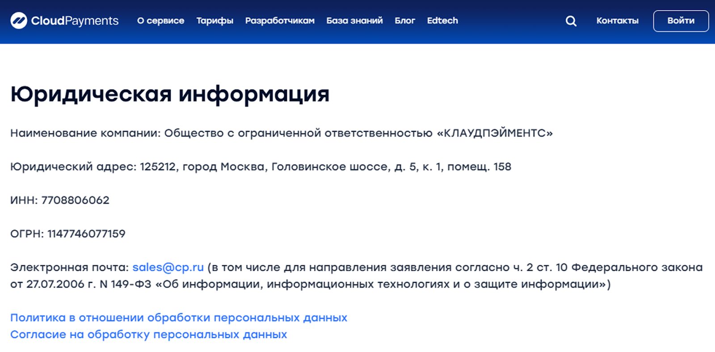Viewport: 715px width, 352px height.
Task: Click the company name line «КЛАУДПЭЙМЕНТС»
Action: coord(282,133)
